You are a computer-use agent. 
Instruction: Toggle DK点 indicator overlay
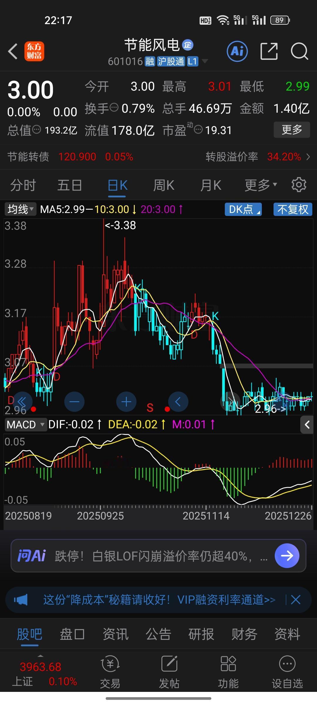click(x=243, y=209)
